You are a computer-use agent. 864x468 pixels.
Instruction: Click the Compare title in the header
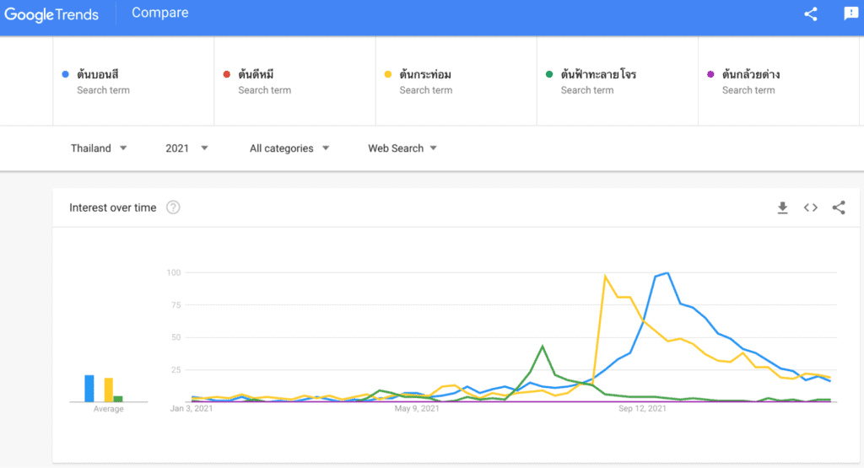pyautogui.click(x=160, y=13)
